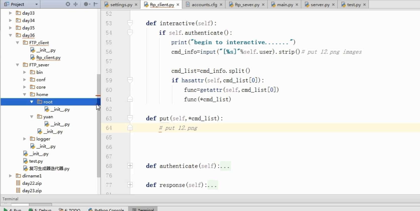Close the settings.py tab

pos(136,5)
